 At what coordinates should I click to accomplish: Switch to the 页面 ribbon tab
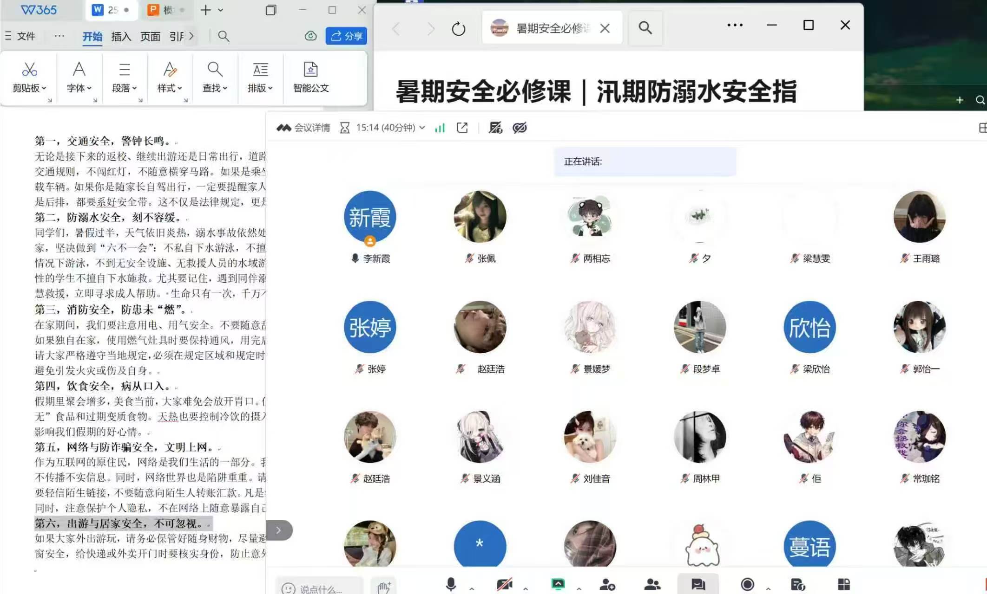click(150, 36)
